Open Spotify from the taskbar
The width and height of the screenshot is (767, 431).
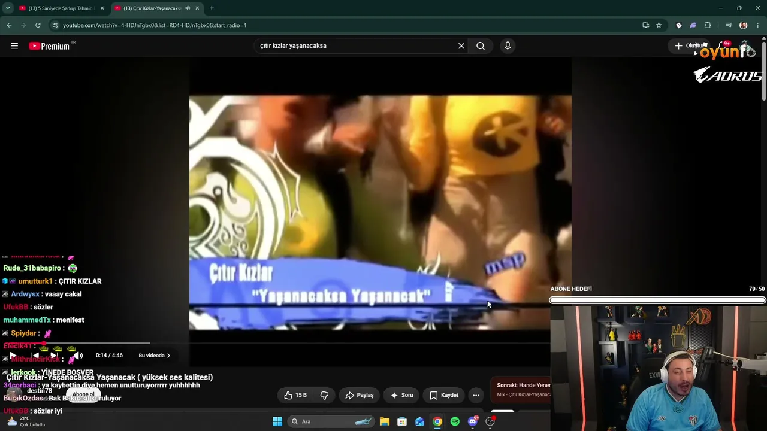[x=455, y=421]
